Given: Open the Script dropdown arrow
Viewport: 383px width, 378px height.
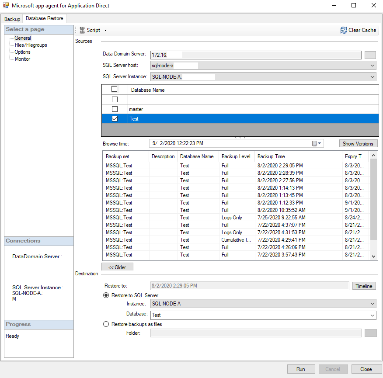Looking at the screenshot, I should [105, 31].
